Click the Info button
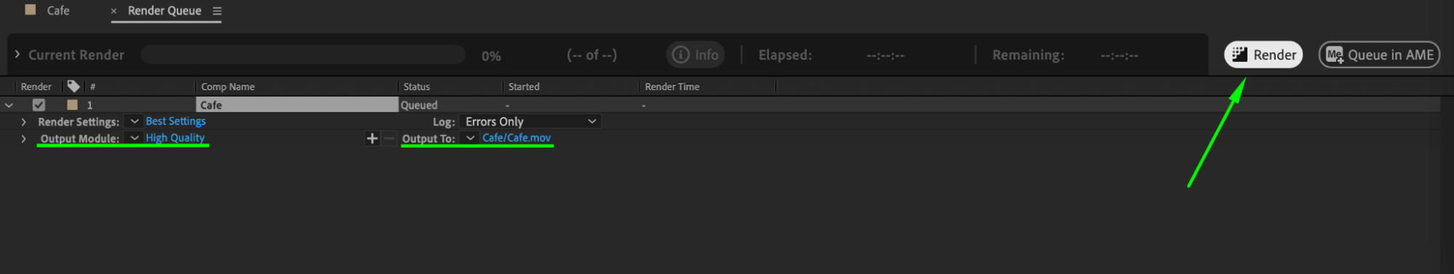This screenshot has width=1454, height=274. click(695, 55)
